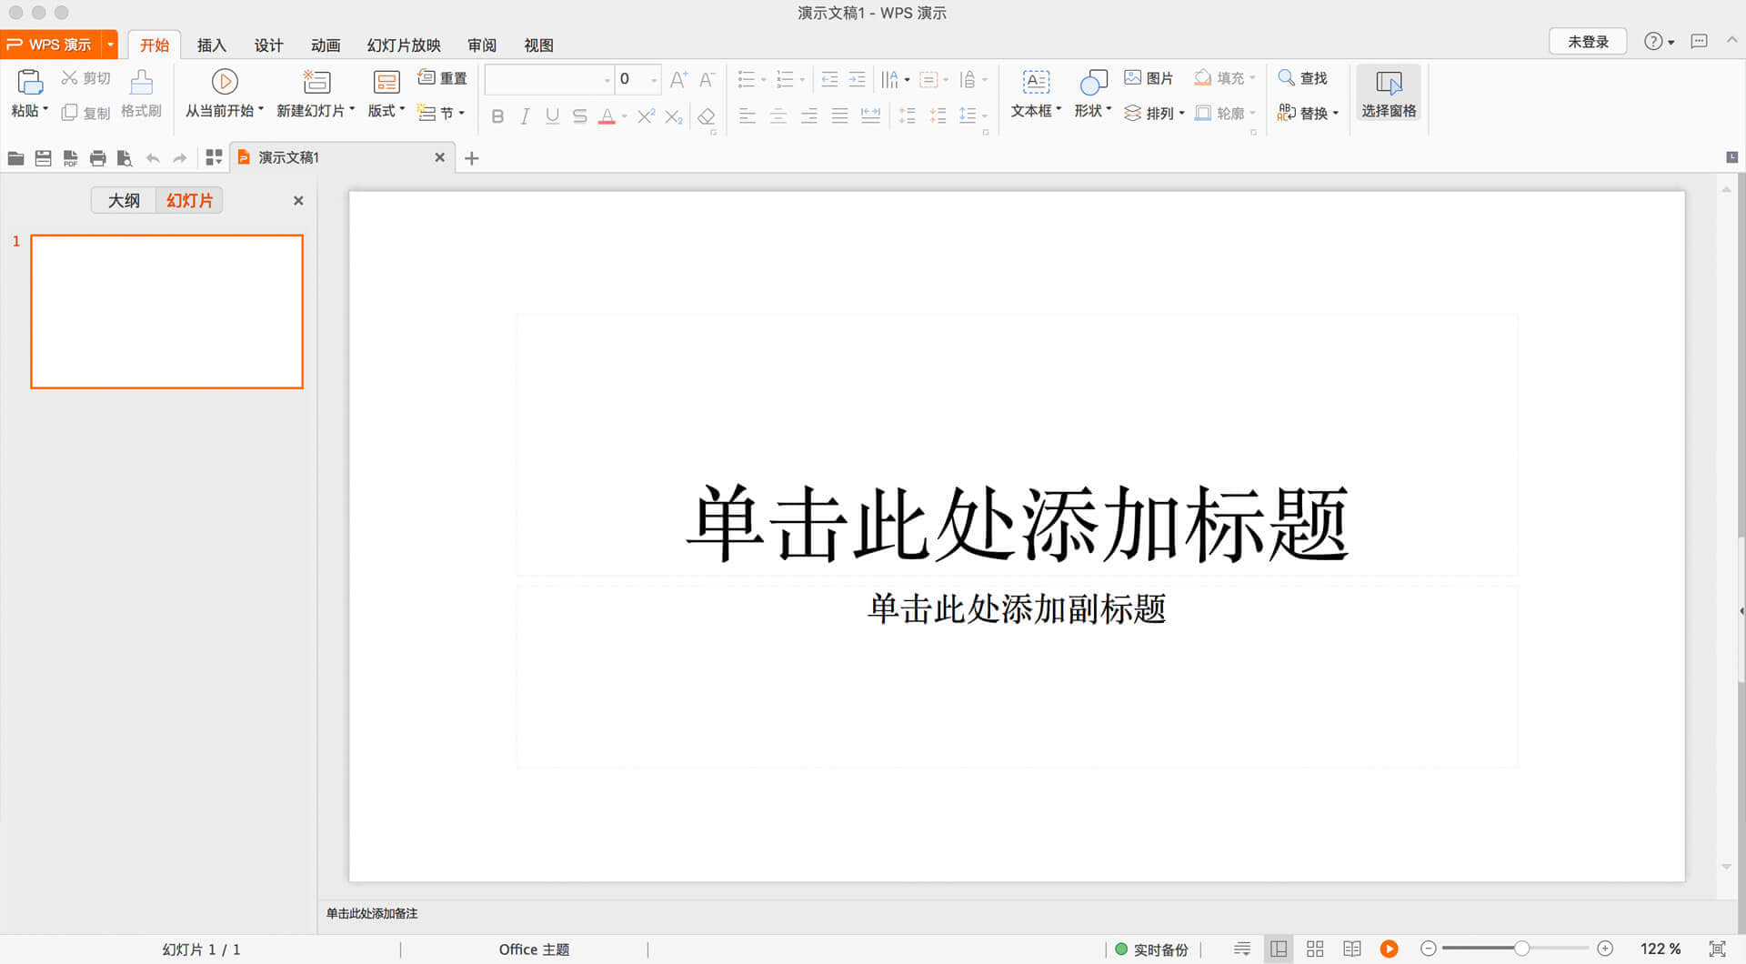Screen dimensions: 1746x964
Task: Select slide 1 thumbnail
Action: coord(166,312)
